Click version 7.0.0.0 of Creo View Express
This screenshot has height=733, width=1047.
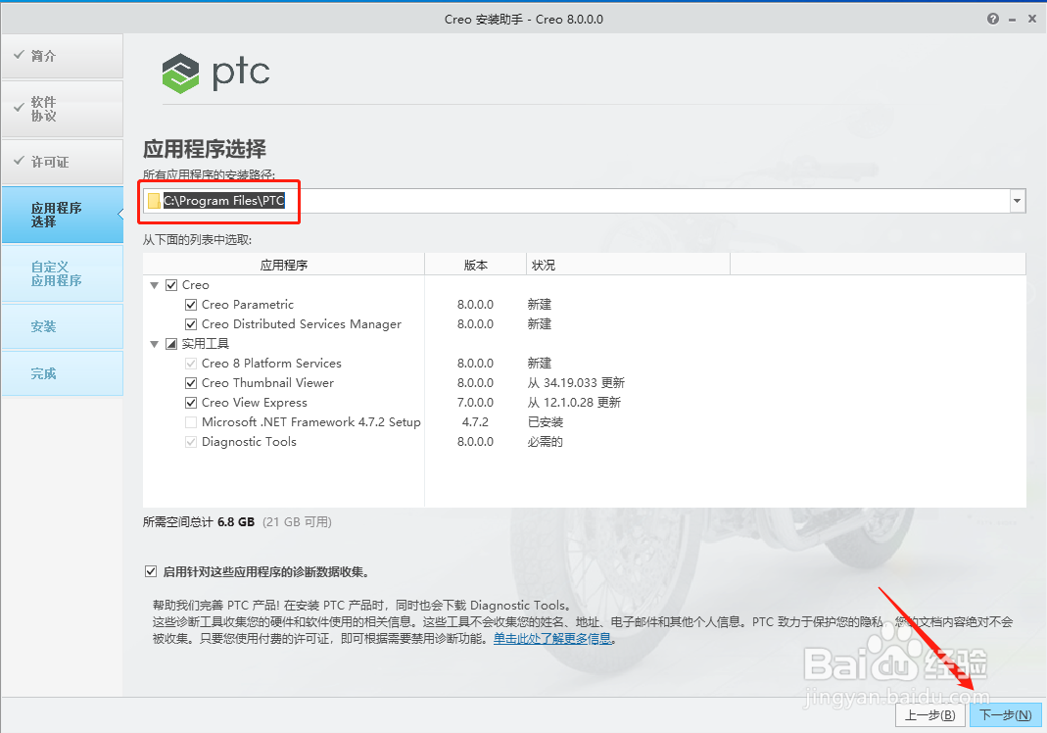click(475, 403)
